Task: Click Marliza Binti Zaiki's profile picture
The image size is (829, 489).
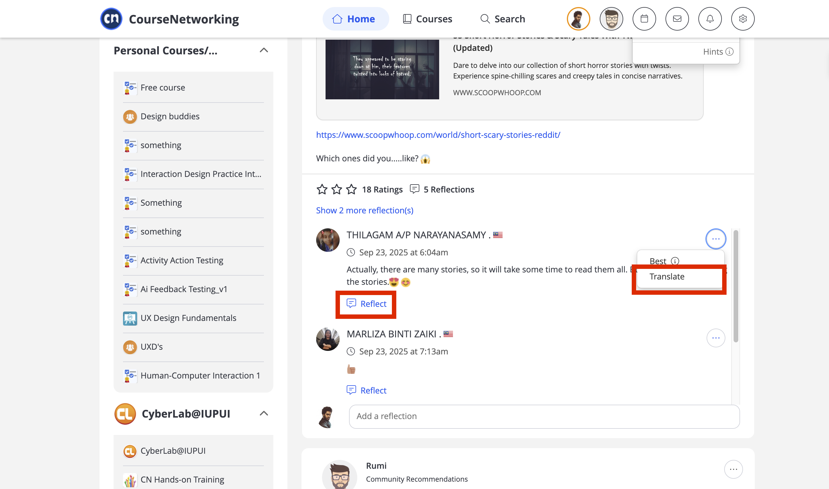Action: [x=328, y=339]
